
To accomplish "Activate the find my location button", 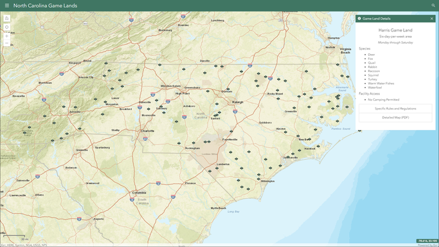I will point(6,27).
